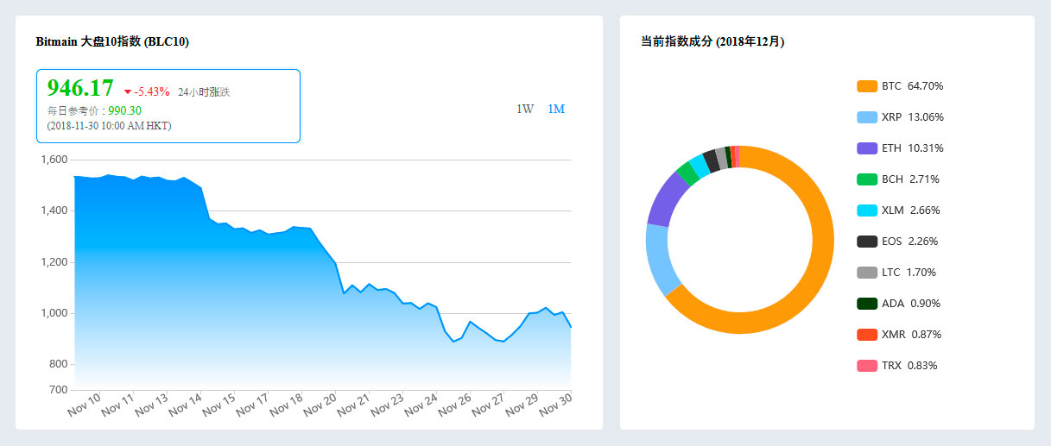Click the Nov 13 x-axis label

(x=152, y=405)
